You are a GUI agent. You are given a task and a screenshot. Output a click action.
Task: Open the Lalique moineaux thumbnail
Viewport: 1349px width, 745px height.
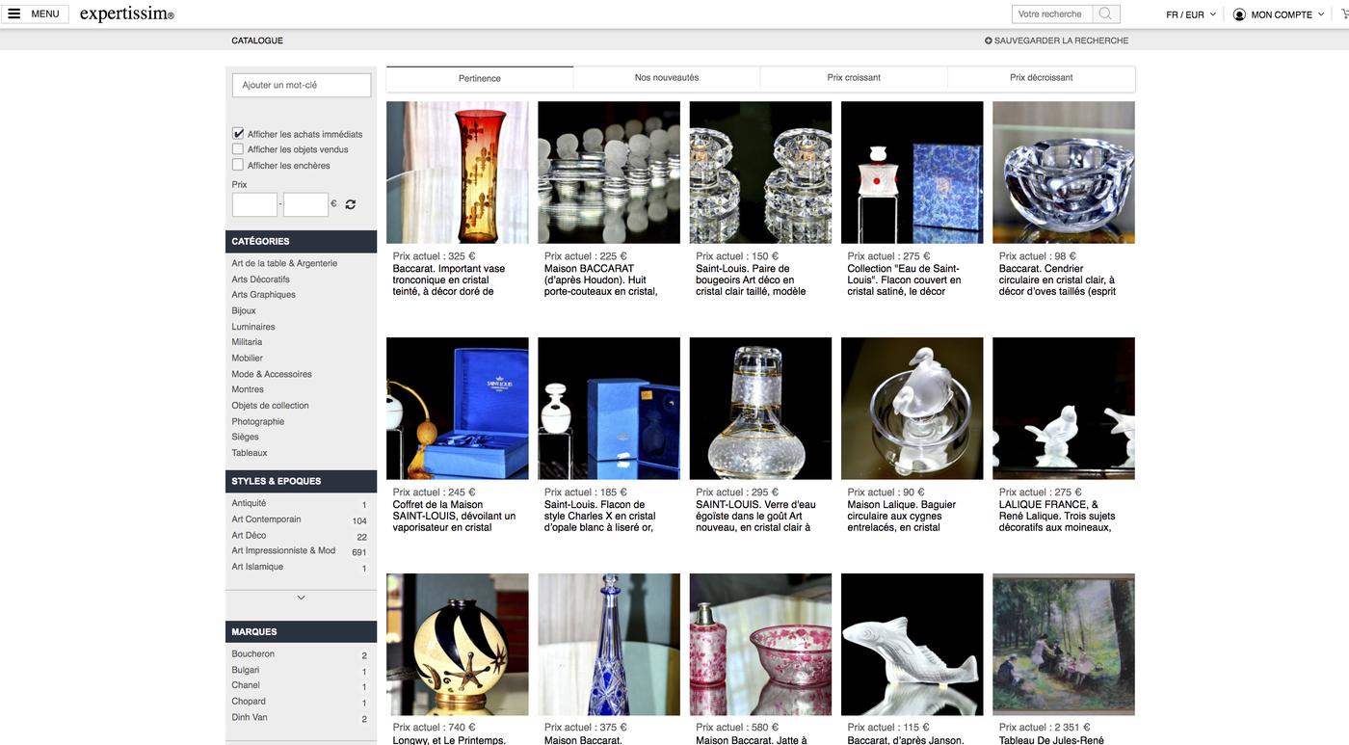(1064, 409)
